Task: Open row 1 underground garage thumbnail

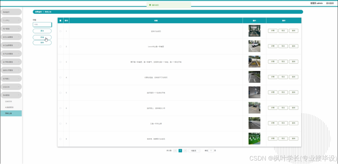Action: (x=254, y=31)
